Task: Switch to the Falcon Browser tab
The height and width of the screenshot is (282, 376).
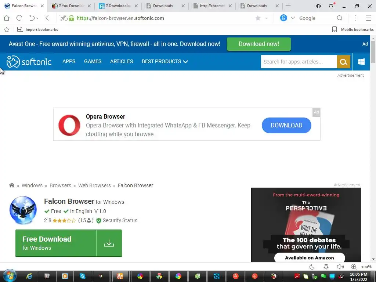Action: 24,6
